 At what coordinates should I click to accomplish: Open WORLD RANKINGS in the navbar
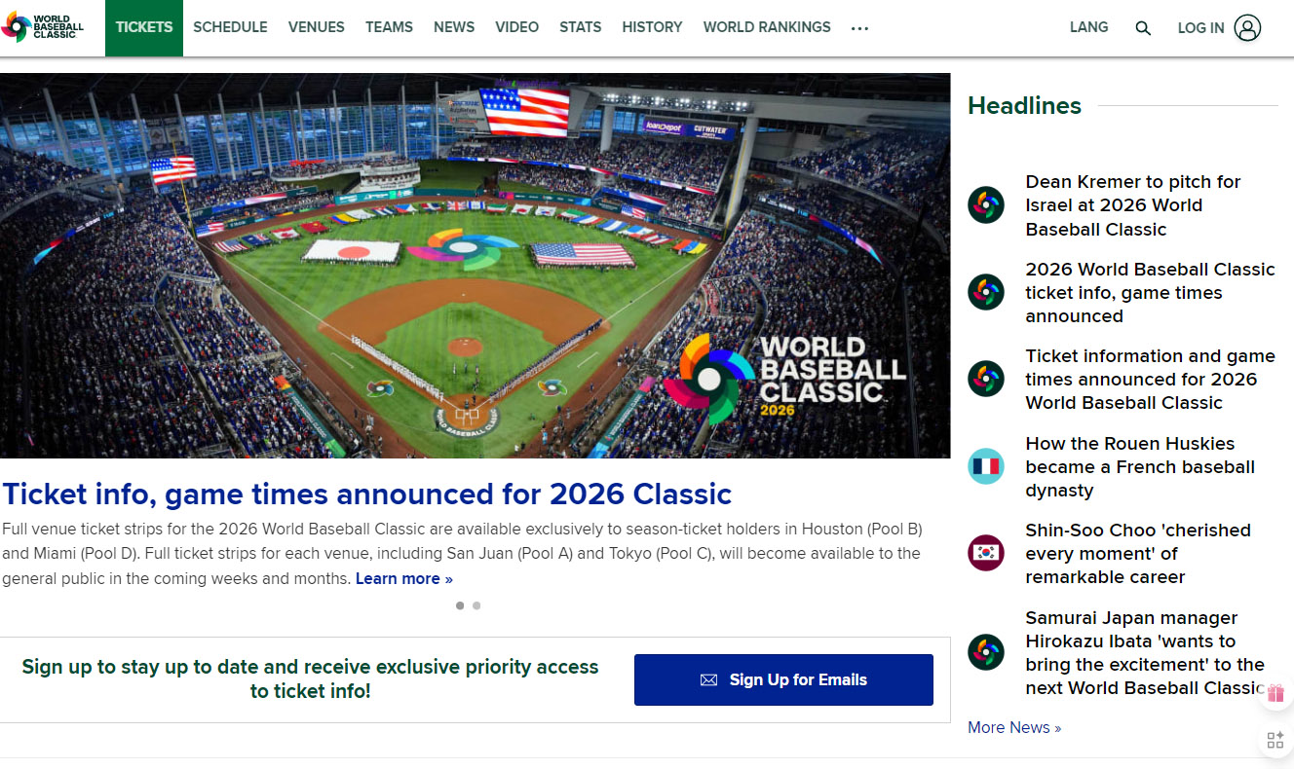[767, 27]
